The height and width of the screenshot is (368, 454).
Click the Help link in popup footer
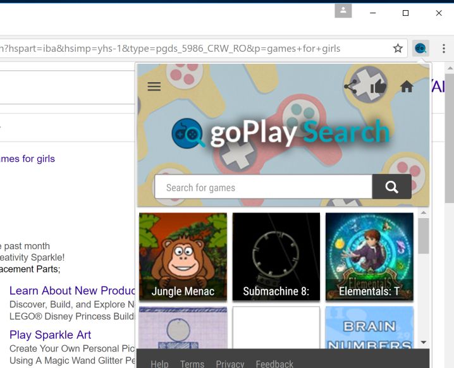(159, 364)
